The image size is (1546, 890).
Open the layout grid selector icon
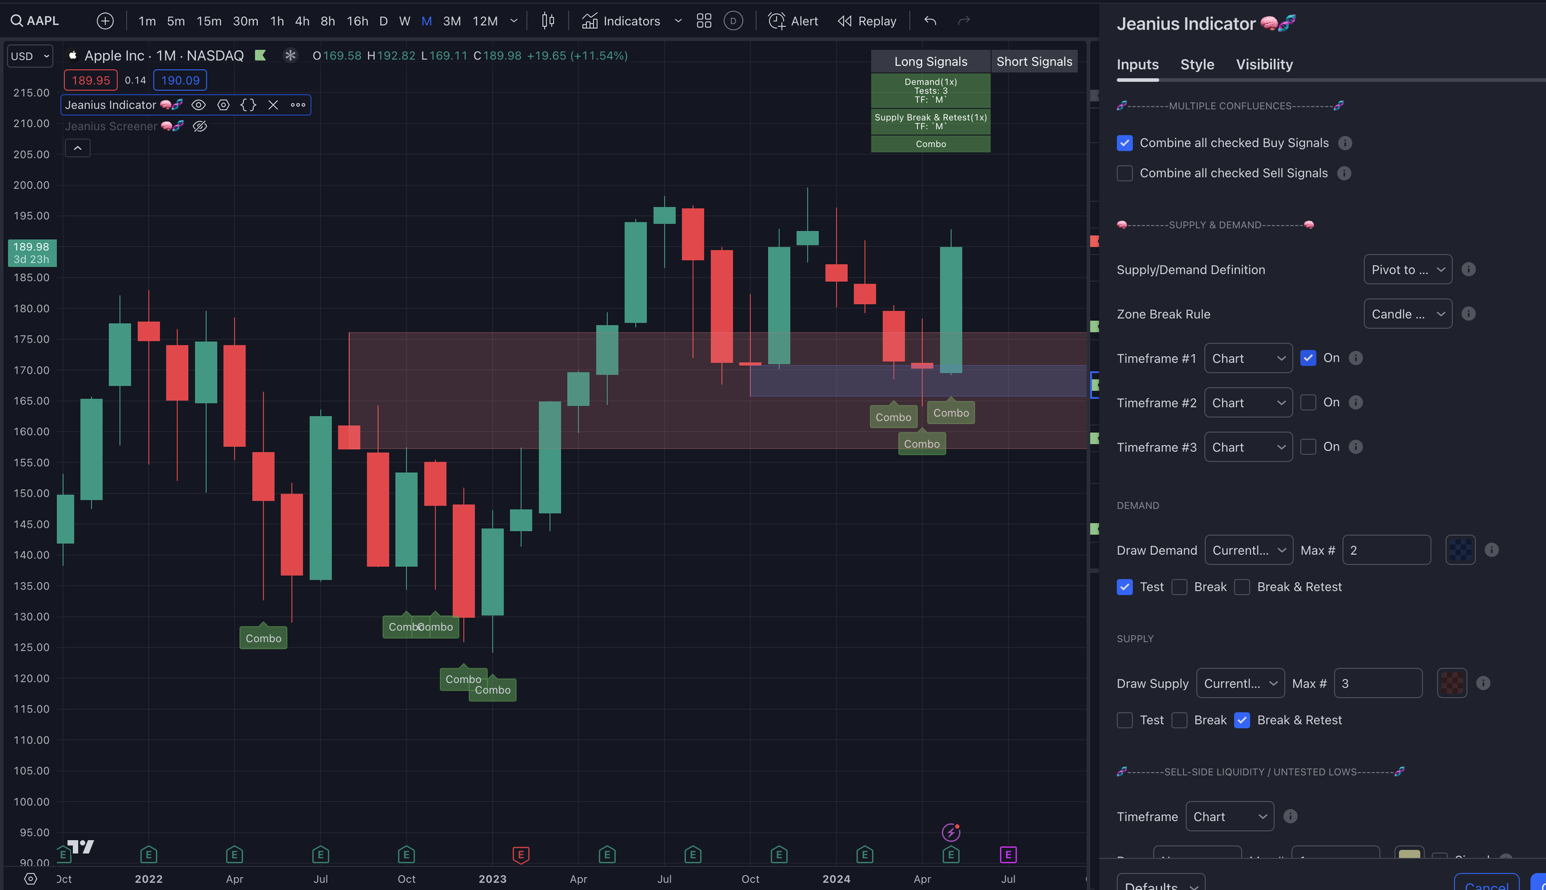(x=704, y=21)
